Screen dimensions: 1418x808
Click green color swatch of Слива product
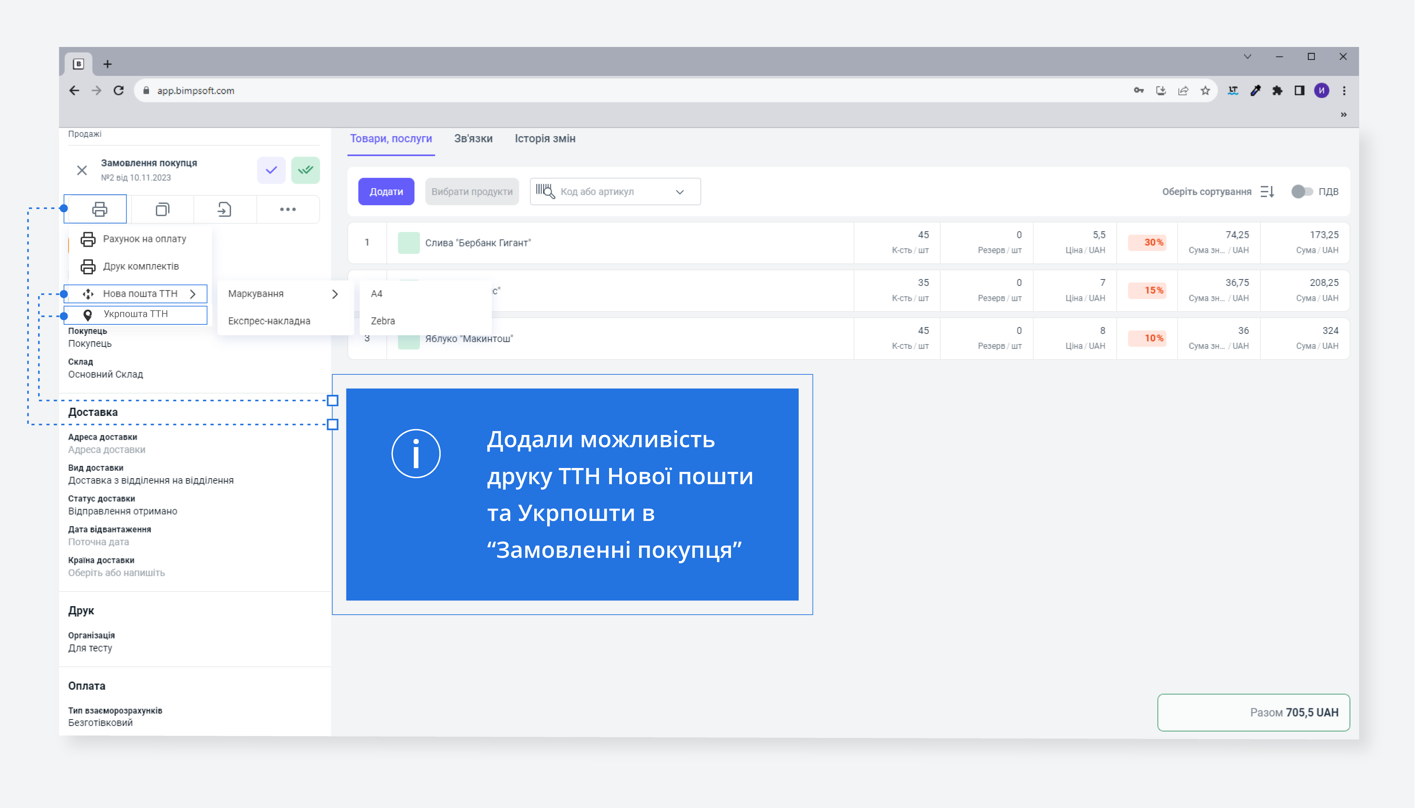point(408,243)
